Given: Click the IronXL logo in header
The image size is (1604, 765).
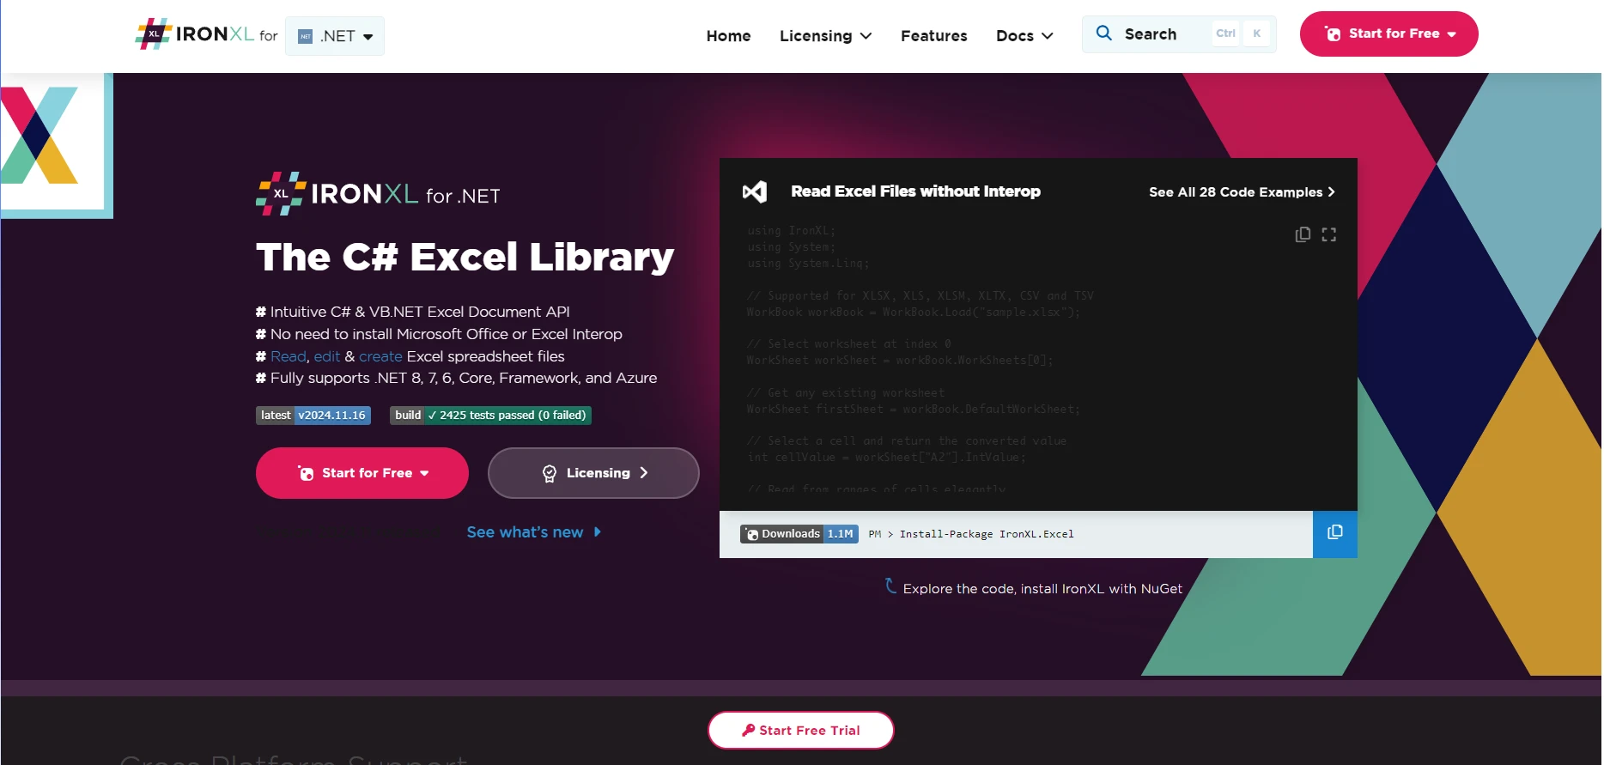Looking at the screenshot, I should point(195,34).
